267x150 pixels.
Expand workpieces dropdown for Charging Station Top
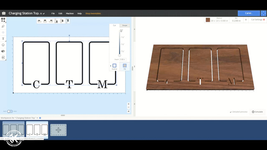tap(37, 118)
